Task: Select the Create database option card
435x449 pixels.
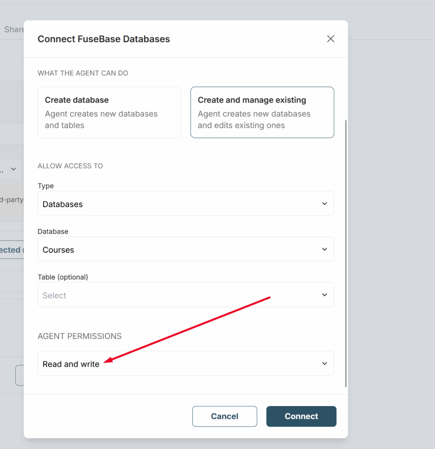Action: coord(109,112)
